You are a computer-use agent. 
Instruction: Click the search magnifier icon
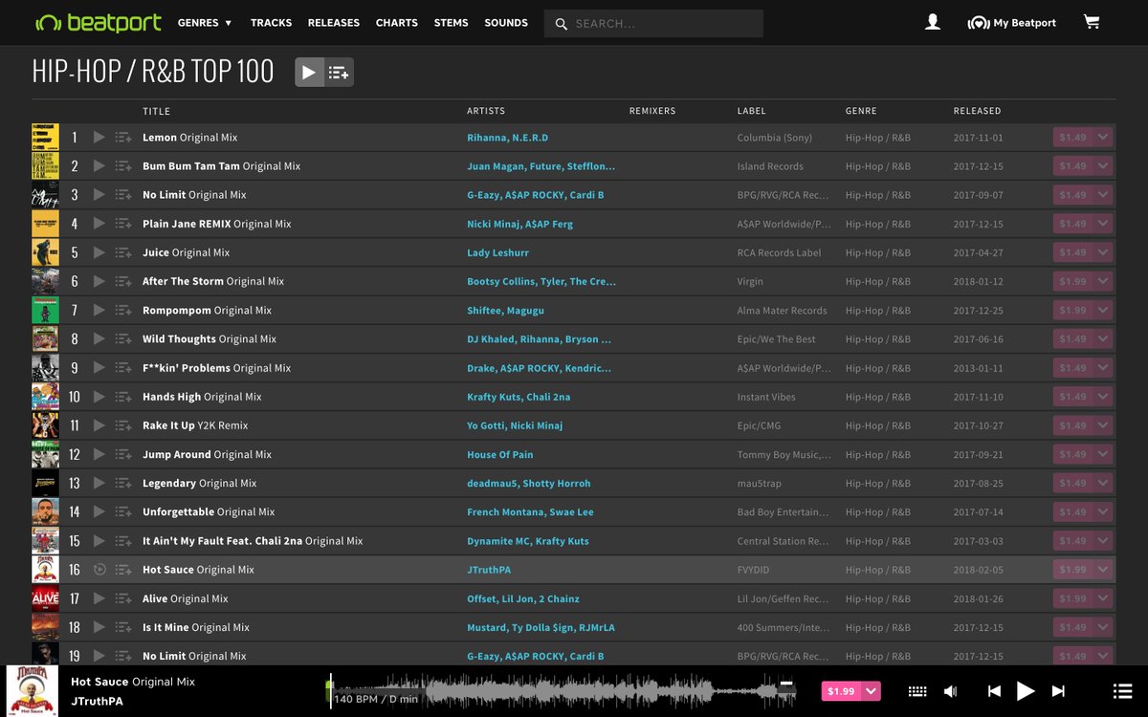(562, 23)
